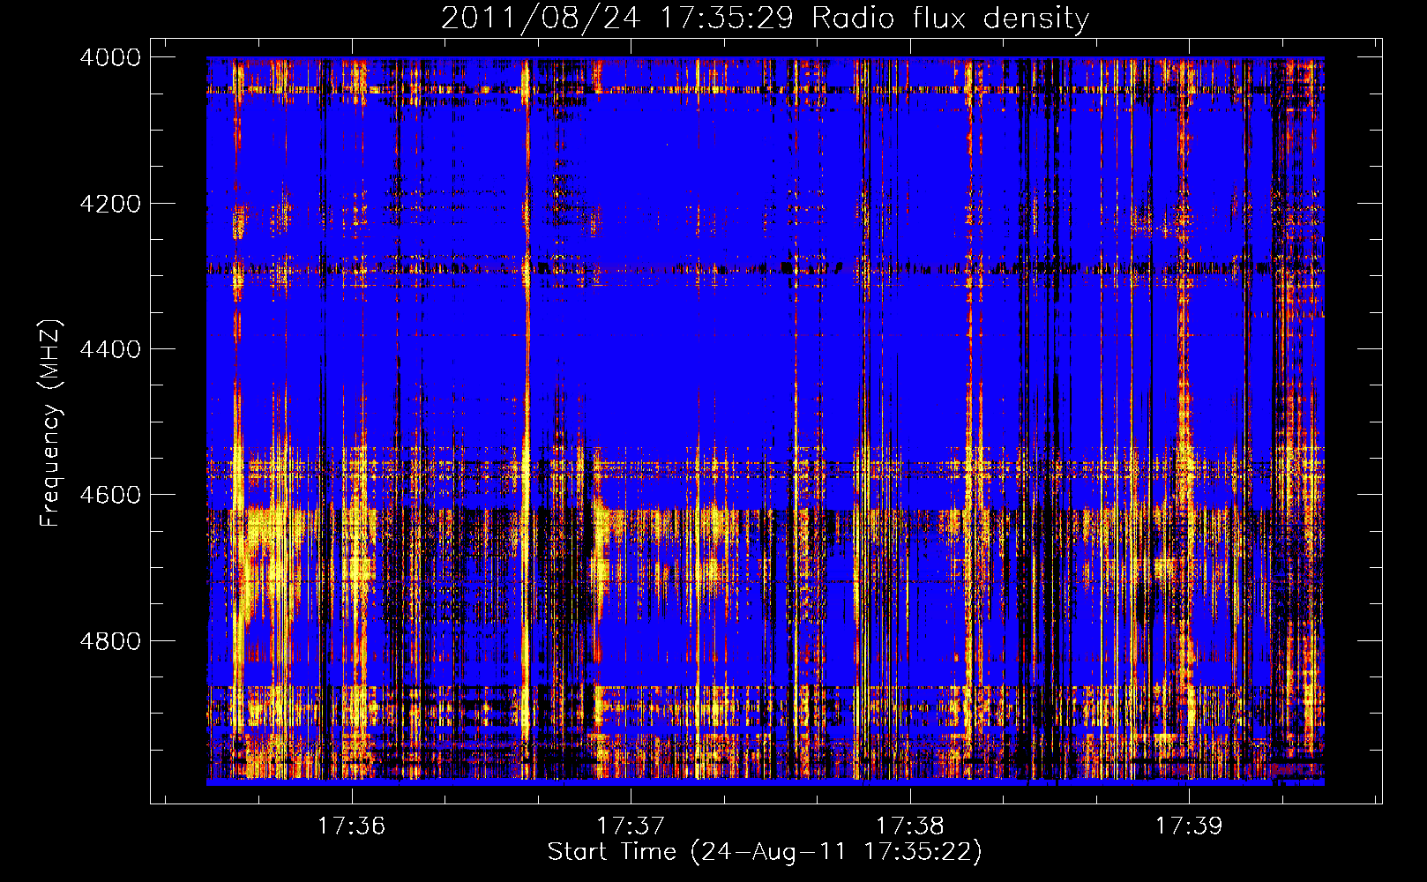
Task: Click the 17:39 time tick label
Action: (1189, 826)
